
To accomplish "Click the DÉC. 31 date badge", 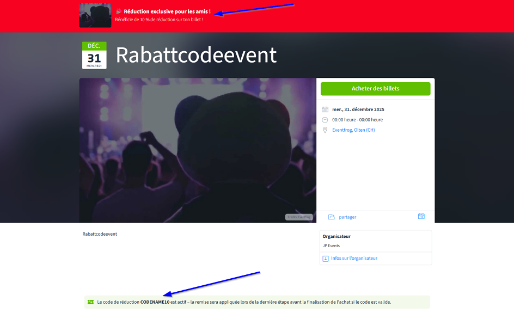I will (94, 56).
